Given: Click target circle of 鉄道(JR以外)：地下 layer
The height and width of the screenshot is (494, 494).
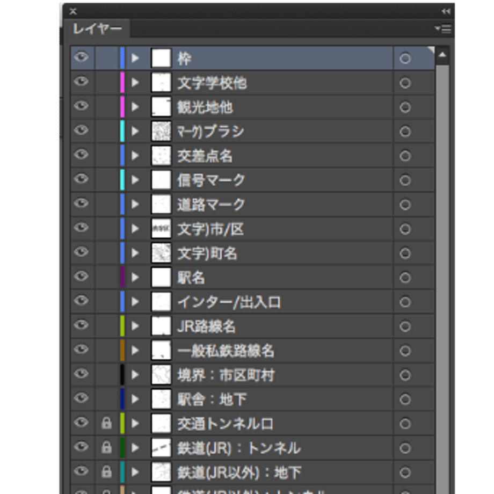Looking at the screenshot, I should pyautogui.click(x=405, y=473).
